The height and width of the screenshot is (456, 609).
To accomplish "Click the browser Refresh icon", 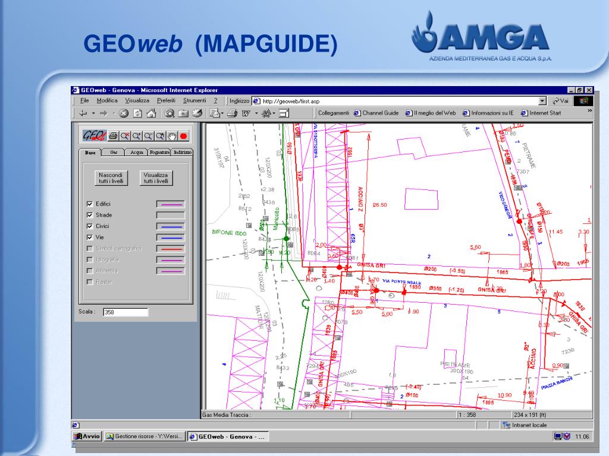I will coord(137,113).
